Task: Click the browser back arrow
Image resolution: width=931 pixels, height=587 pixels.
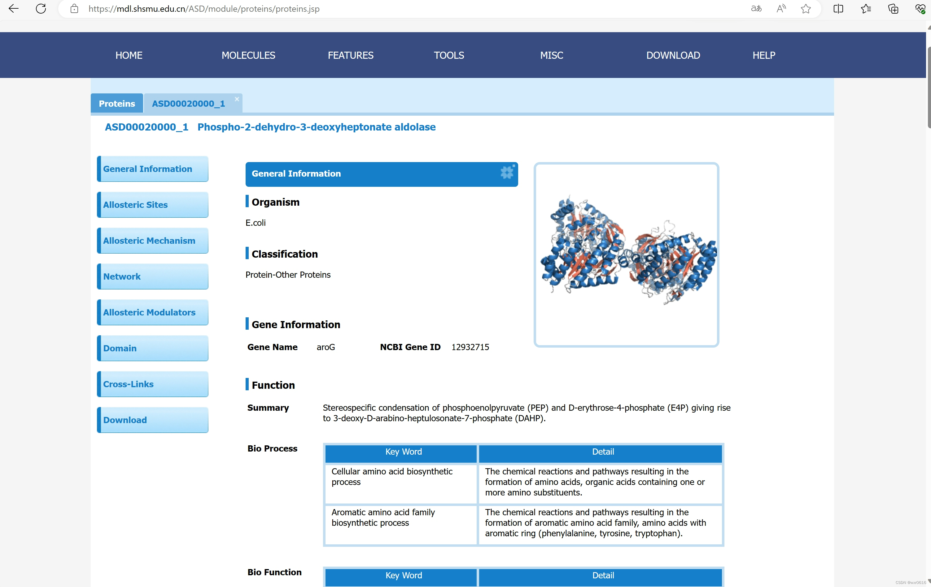Action: 14,8
